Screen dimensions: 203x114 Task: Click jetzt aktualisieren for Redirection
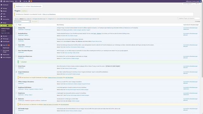[x=65, y=104]
